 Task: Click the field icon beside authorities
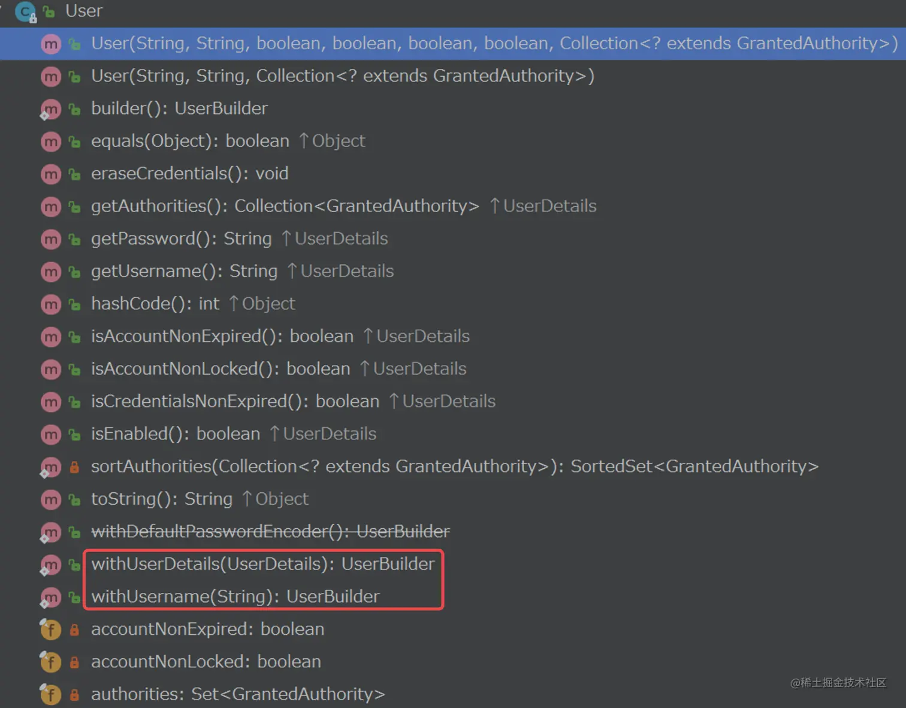pos(51,694)
